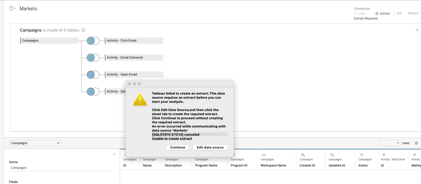Click the number type icon on Send Email Id
The width and height of the screenshot is (421, 184).
point(384,155)
